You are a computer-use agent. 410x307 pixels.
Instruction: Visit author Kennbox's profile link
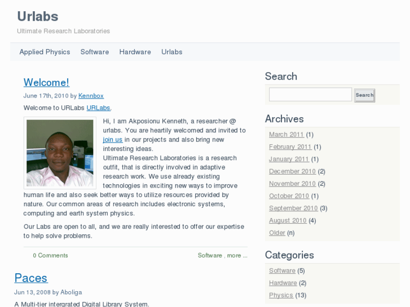pos(91,96)
